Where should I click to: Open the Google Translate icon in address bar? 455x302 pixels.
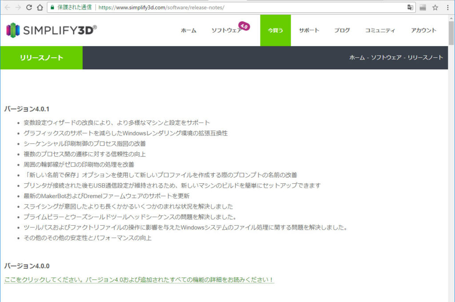coord(410,8)
